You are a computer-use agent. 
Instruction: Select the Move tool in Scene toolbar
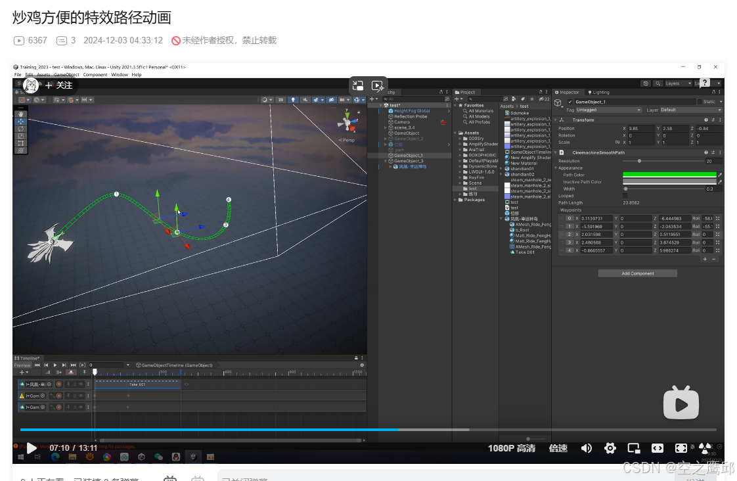pyautogui.click(x=20, y=122)
